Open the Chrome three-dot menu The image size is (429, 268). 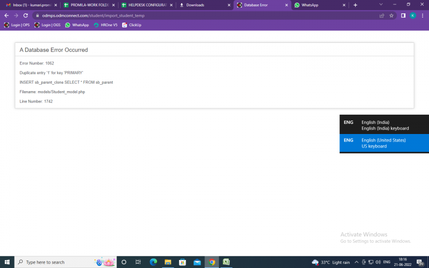click(422, 16)
